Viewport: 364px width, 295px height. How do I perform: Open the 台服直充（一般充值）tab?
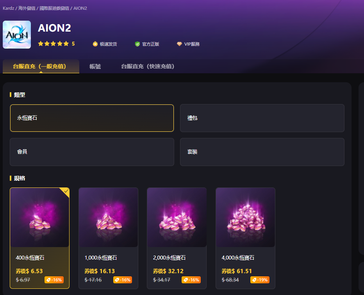tap(41, 67)
